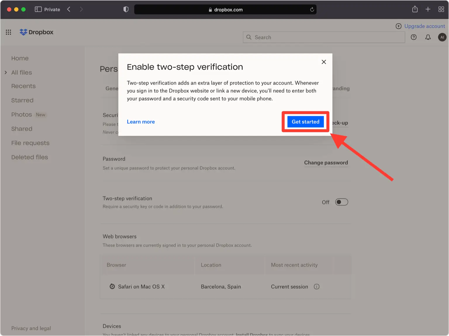Toggle the Safari sidebar icon
The image size is (449, 336).
pos(38,9)
